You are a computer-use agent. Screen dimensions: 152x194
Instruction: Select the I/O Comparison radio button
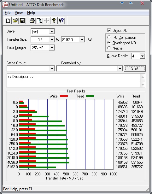pos(109,37)
